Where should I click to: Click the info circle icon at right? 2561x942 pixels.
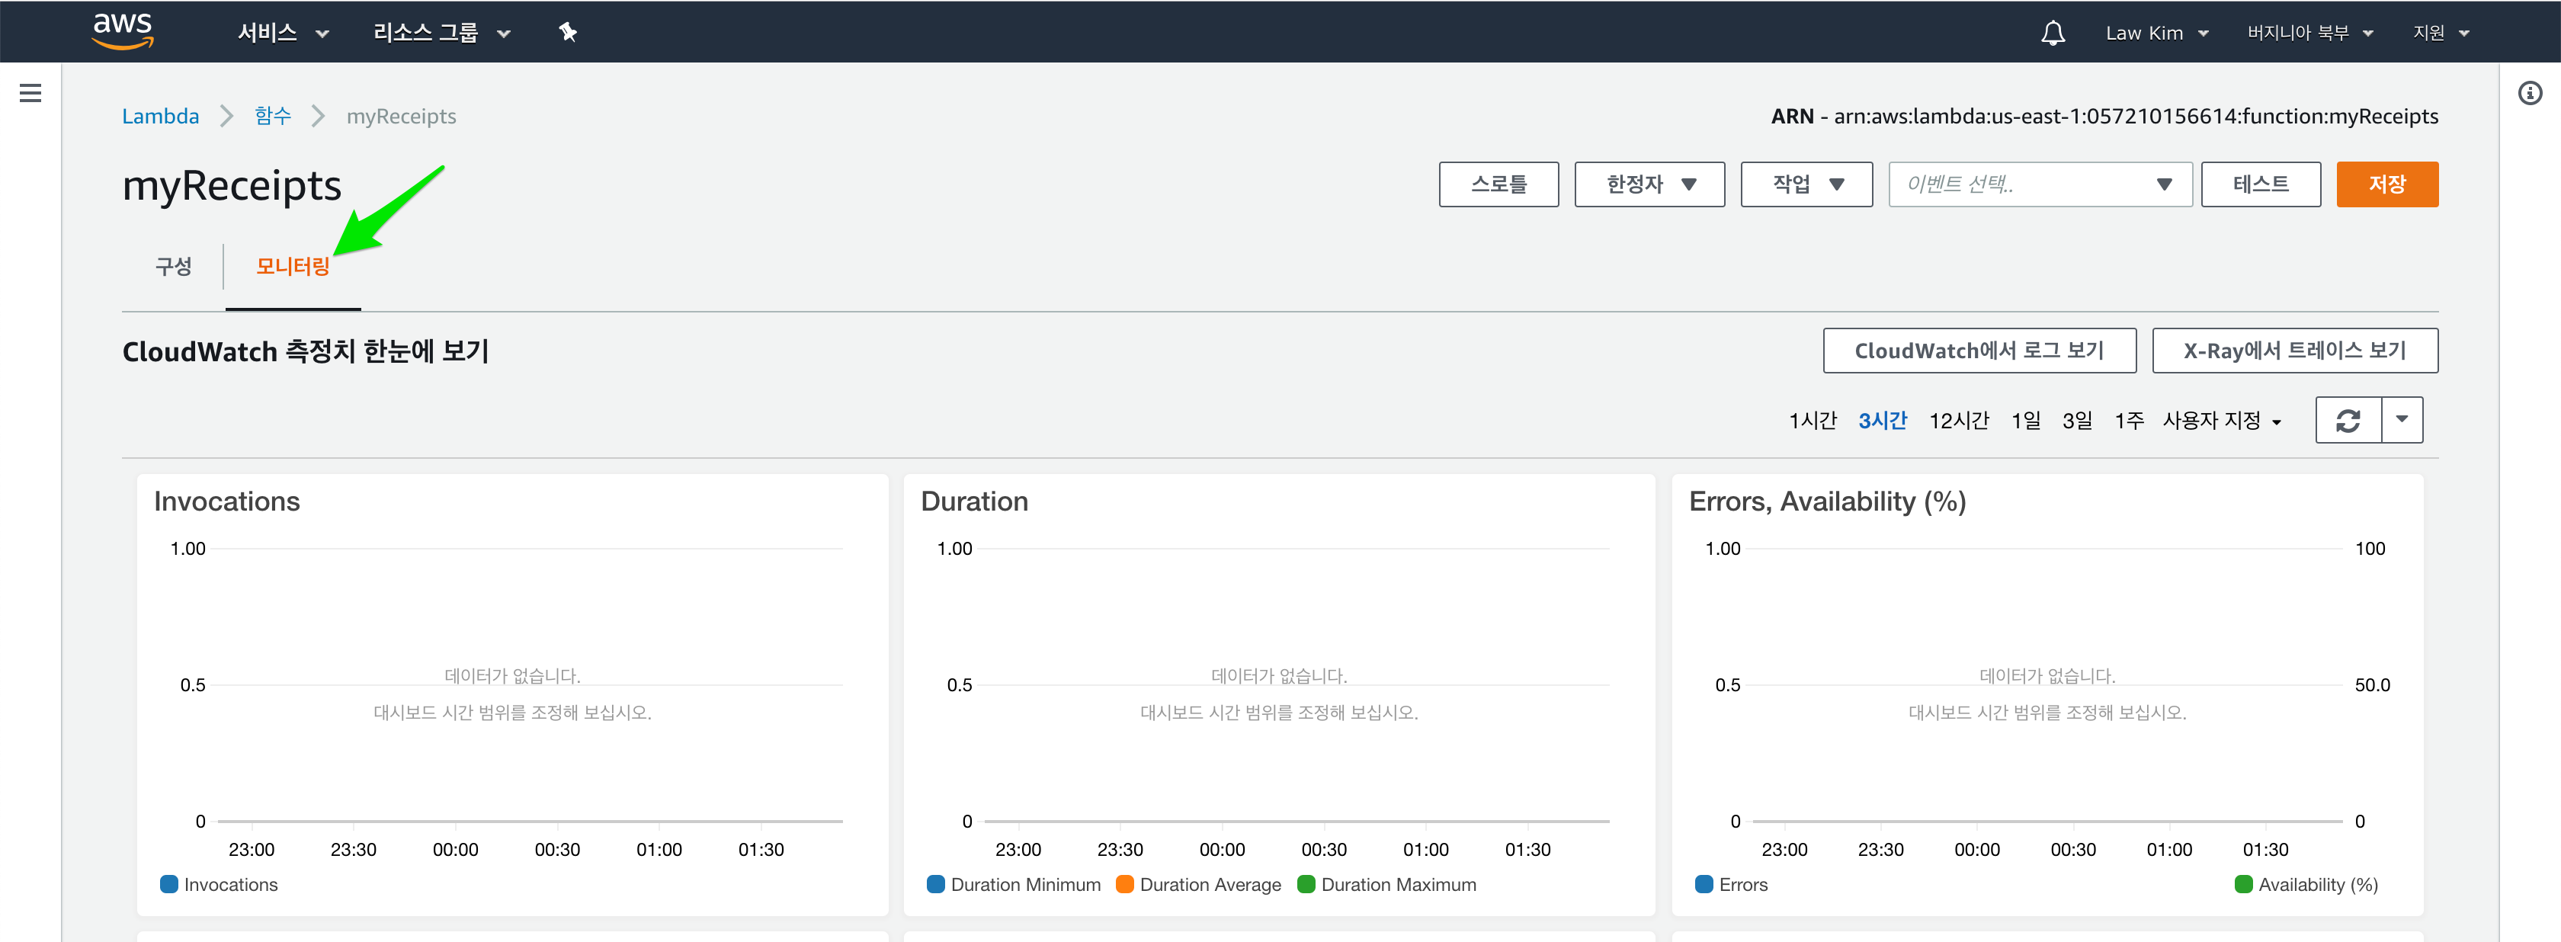[x=2529, y=94]
